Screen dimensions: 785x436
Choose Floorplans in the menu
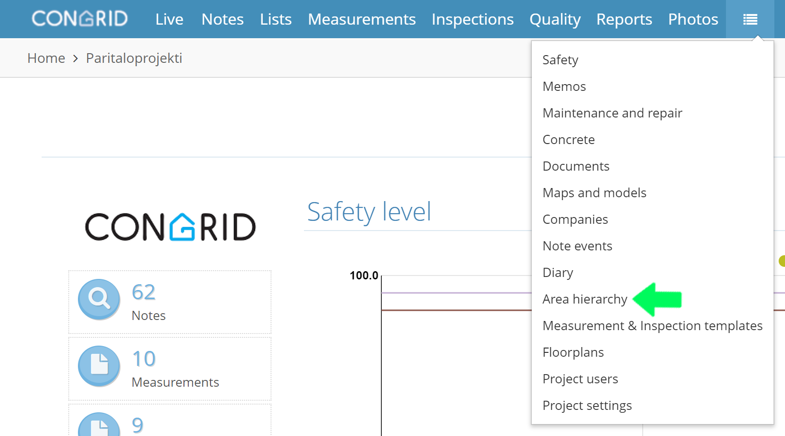[574, 352]
